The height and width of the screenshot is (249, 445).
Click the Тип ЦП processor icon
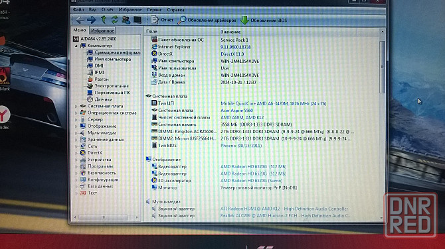point(154,103)
